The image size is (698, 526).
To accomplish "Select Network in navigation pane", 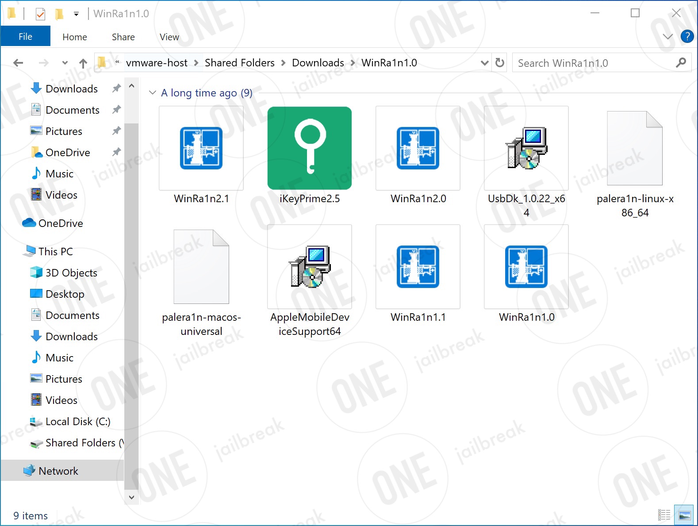I will point(62,471).
